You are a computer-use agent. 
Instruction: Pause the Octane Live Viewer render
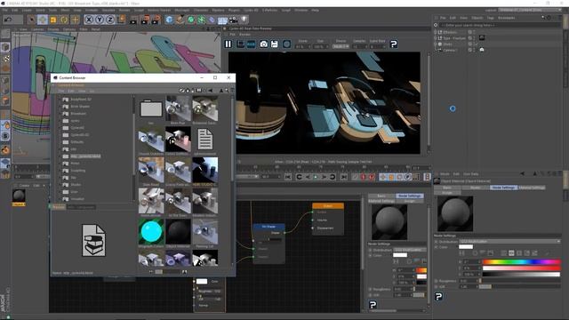tap(228, 44)
